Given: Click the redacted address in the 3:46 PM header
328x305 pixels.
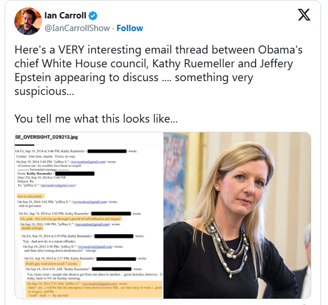Looking at the screenshot, I should pos(107,151).
